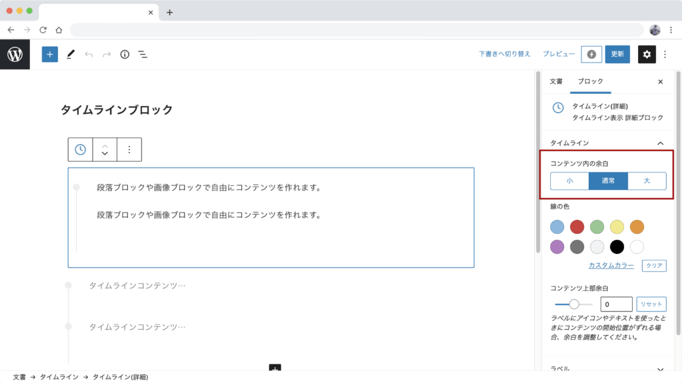Switch to the 文書 tab
Image resolution: width=682 pixels, height=383 pixels.
pos(556,81)
